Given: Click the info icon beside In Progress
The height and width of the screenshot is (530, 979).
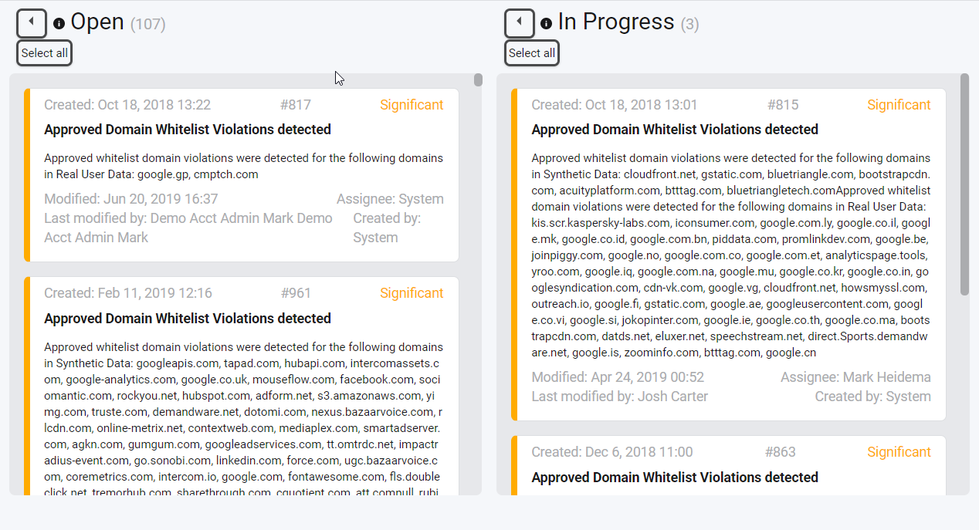Looking at the screenshot, I should tap(547, 24).
